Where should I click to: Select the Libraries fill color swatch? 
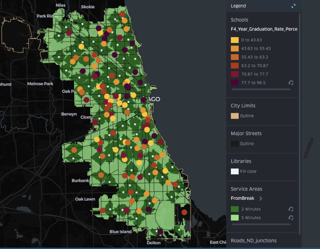(235, 171)
